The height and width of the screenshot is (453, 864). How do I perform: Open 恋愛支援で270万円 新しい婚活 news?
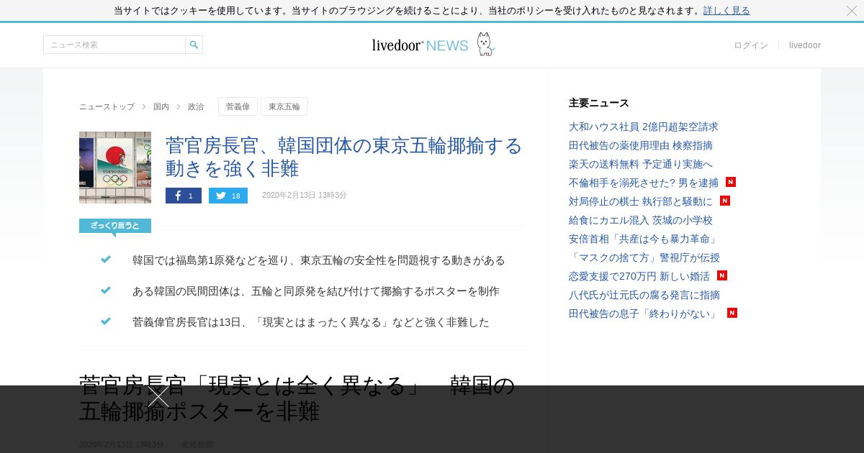(639, 276)
